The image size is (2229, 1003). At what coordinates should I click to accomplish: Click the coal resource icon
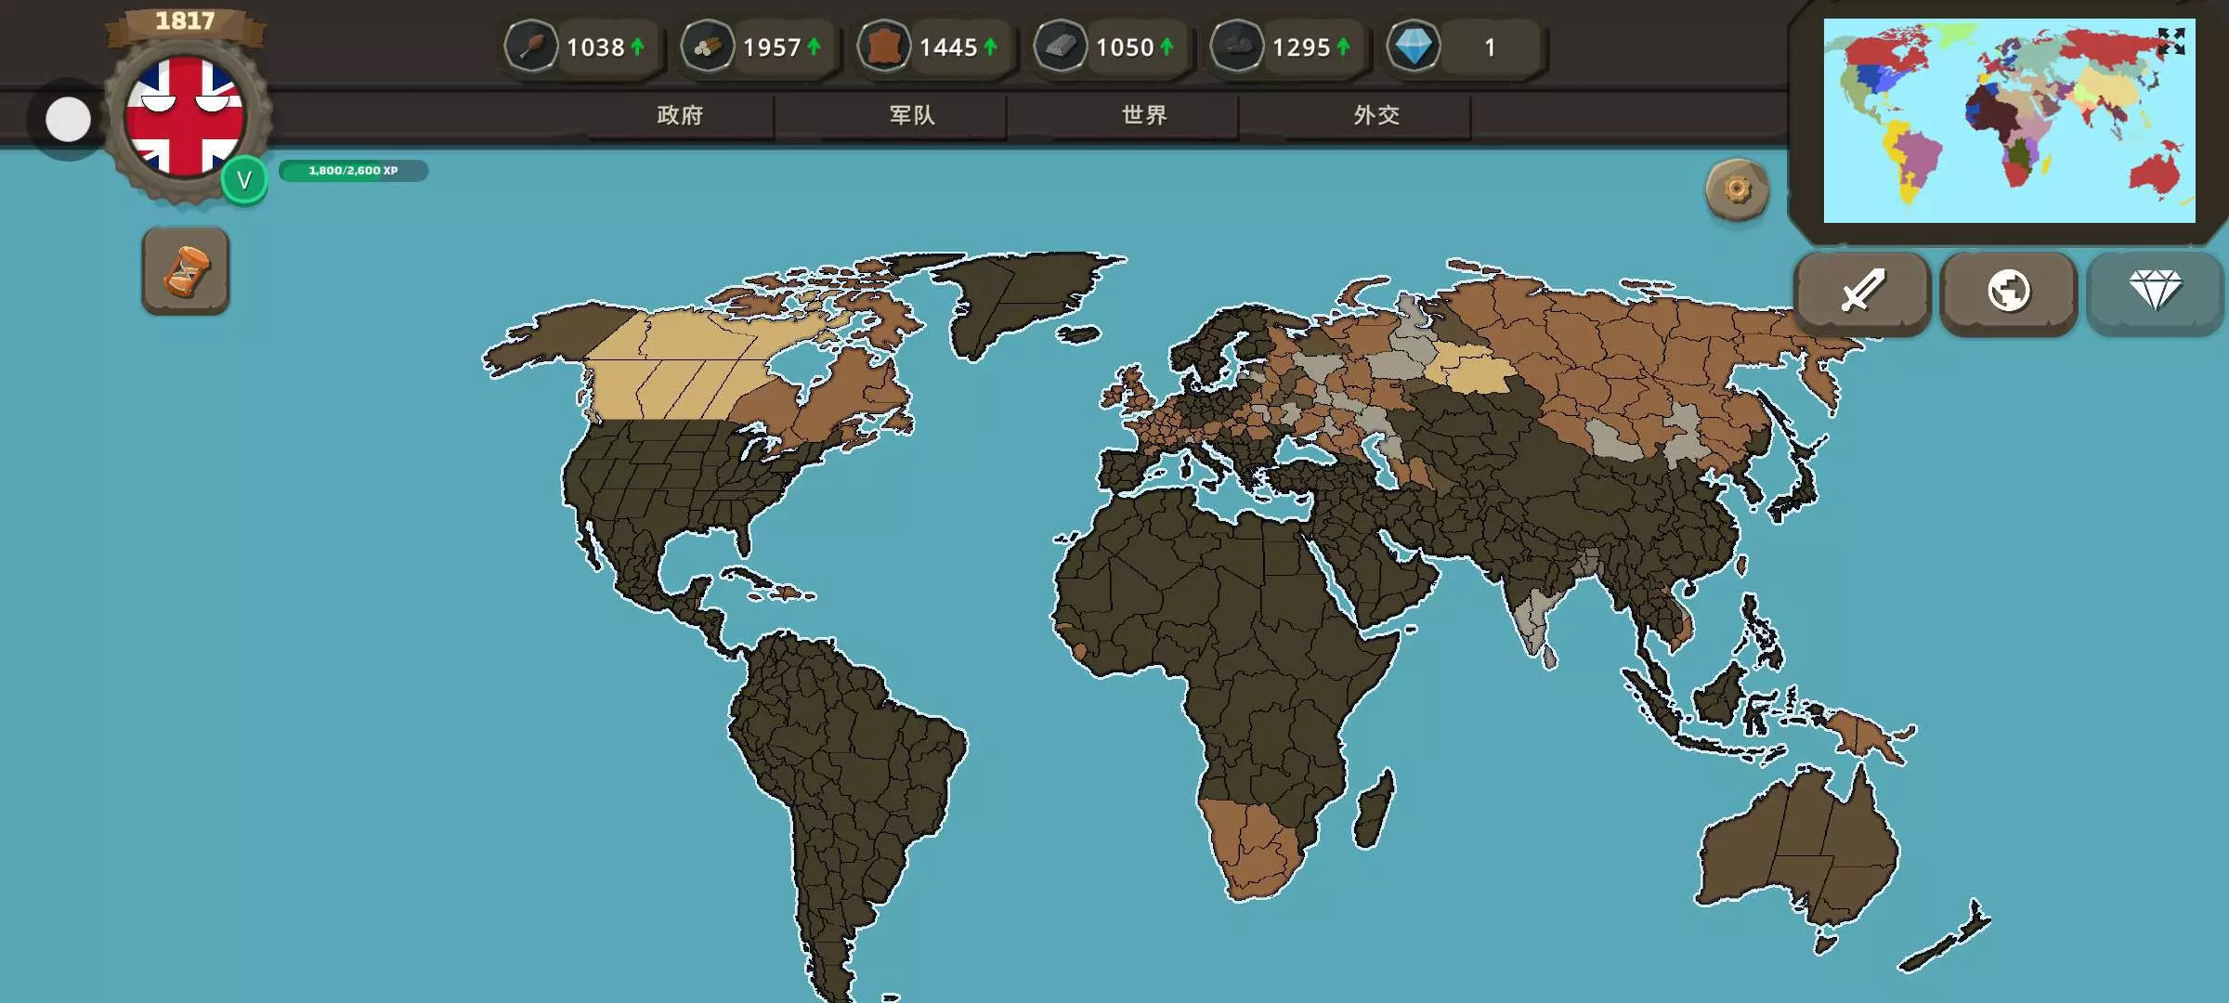click(x=1236, y=46)
